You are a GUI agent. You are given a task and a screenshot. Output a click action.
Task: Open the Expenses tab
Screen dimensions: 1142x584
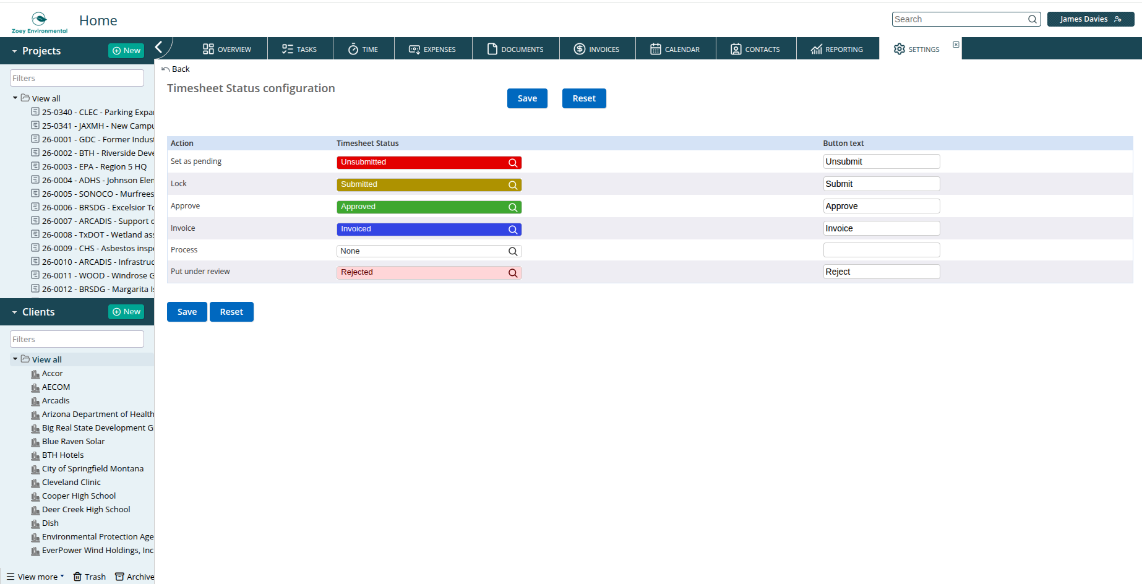click(432, 49)
